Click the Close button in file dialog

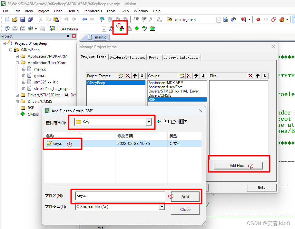[185, 210]
